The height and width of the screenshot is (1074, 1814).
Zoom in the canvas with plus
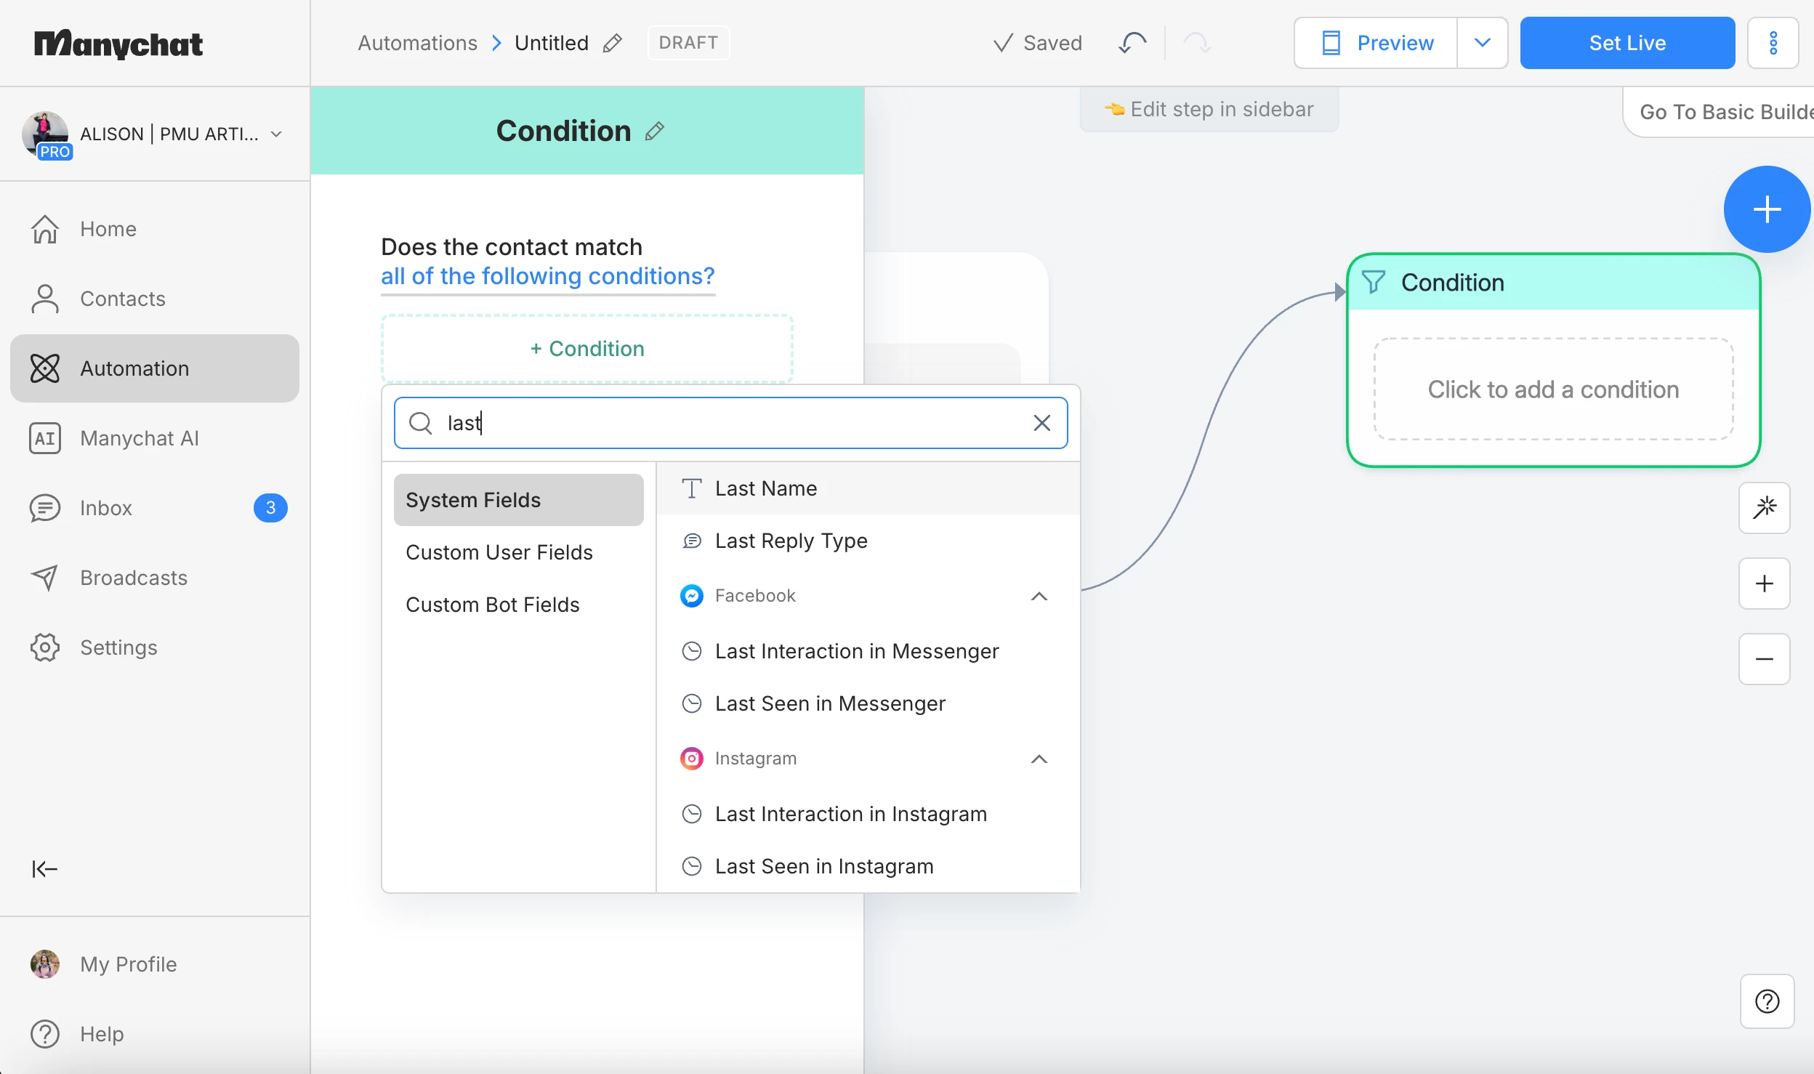click(x=1764, y=584)
